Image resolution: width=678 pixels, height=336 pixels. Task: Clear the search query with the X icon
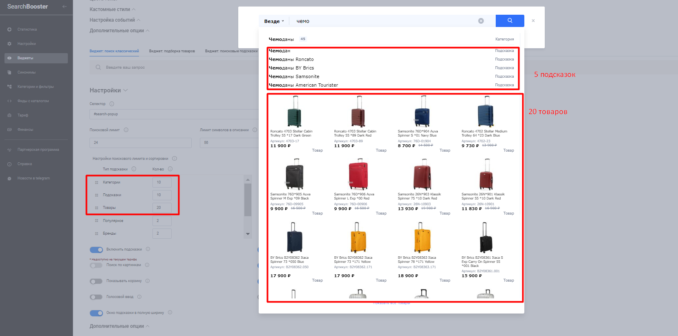(x=481, y=21)
